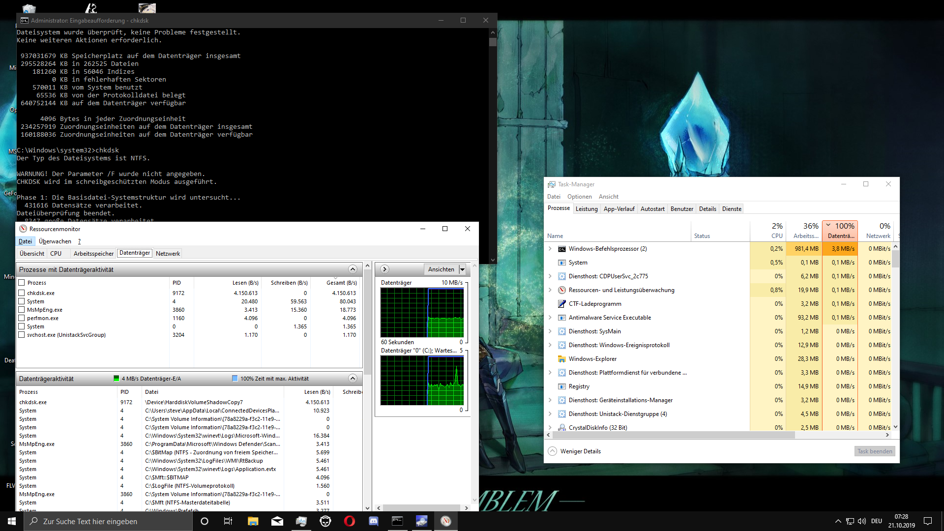Click the Task View taskbar icon
The width and height of the screenshot is (944, 531).
point(228,521)
